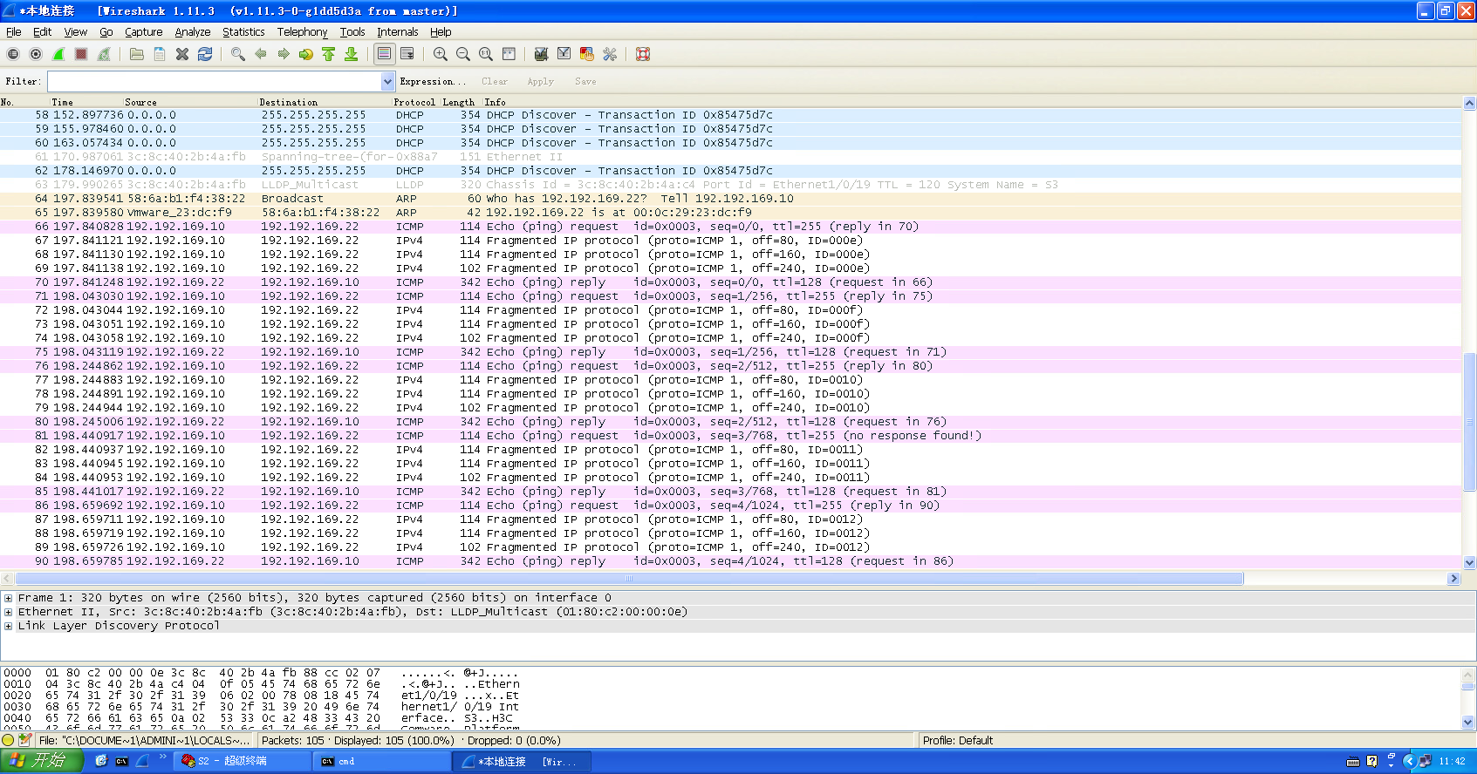This screenshot has height=774, width=1477.
Task: Open the Telephony menu
Action: click(x=302, y=31)
